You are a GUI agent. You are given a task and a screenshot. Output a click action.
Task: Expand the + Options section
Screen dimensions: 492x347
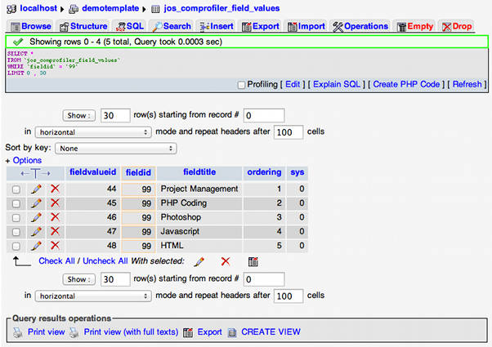coord(24,161)
